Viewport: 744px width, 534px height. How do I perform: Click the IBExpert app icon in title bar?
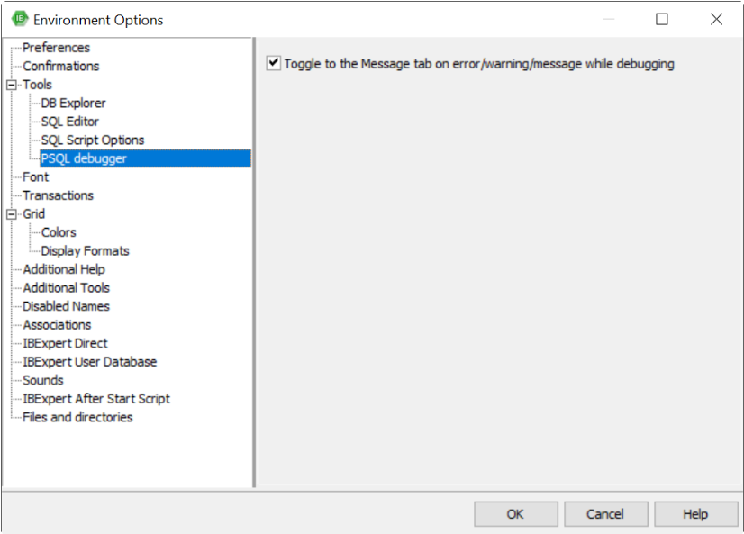point(19,19)
